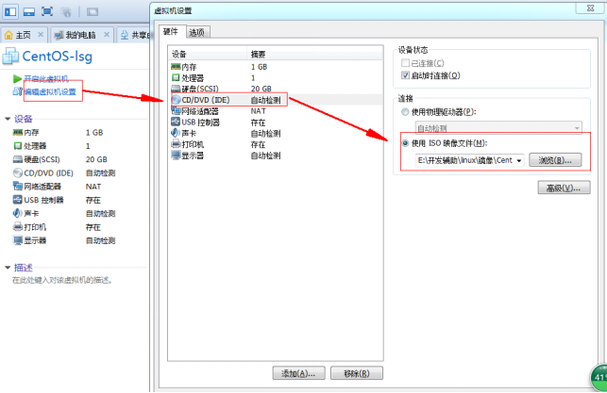607x393 pixels.
Task: Select 内存 icon in left device summary
Action: coord(17,133)
